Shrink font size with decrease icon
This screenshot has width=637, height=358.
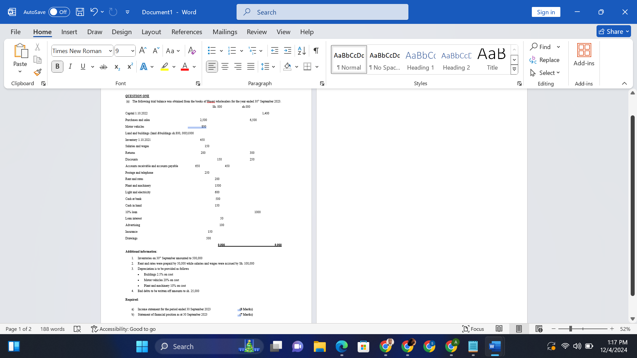tap(156, 51)
